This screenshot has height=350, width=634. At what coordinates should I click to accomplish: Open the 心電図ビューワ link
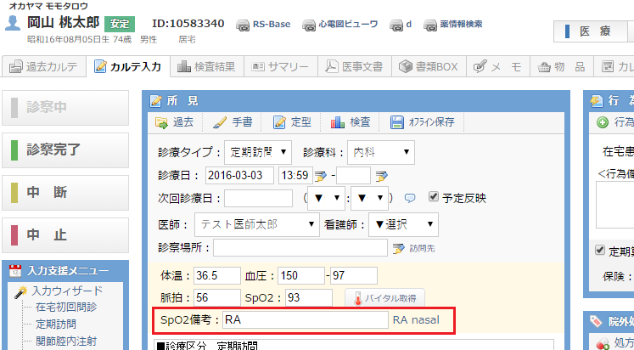click(340, 25)
